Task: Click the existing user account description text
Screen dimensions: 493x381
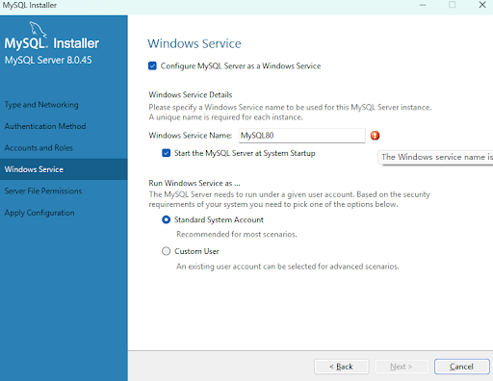Action: click(288, 267)
